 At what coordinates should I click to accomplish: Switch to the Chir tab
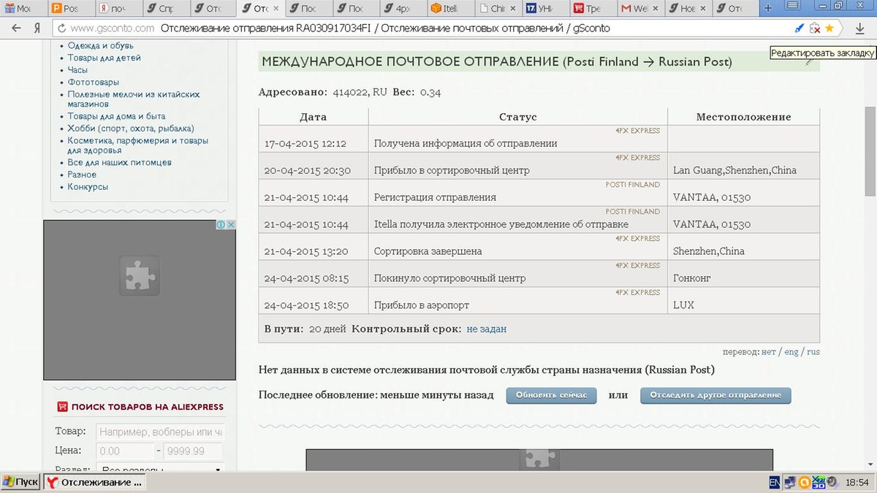[497, 9]
